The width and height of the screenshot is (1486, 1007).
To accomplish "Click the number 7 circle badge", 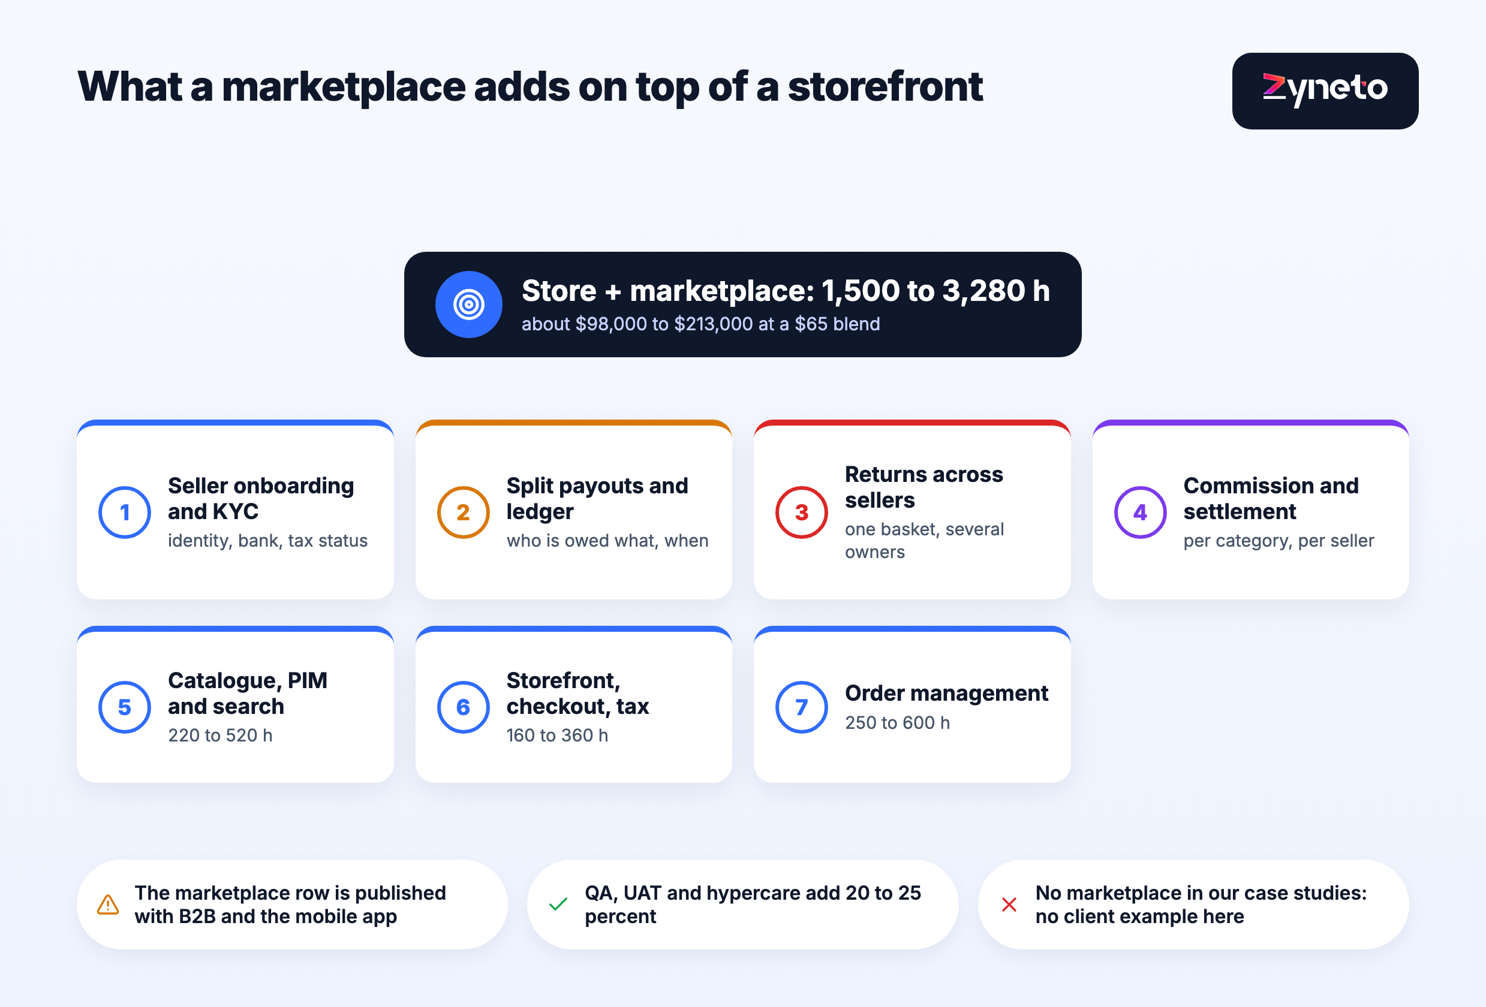I will point(801,707).
